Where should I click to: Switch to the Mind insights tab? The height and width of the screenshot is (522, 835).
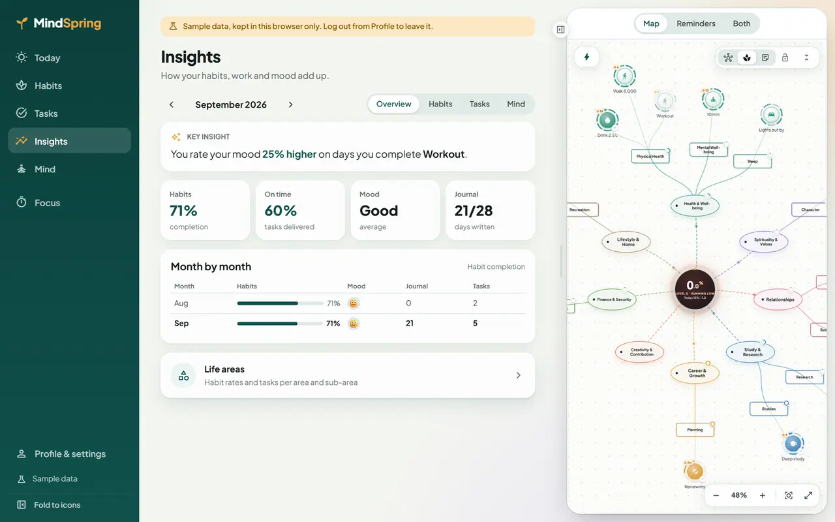point(516,104)
